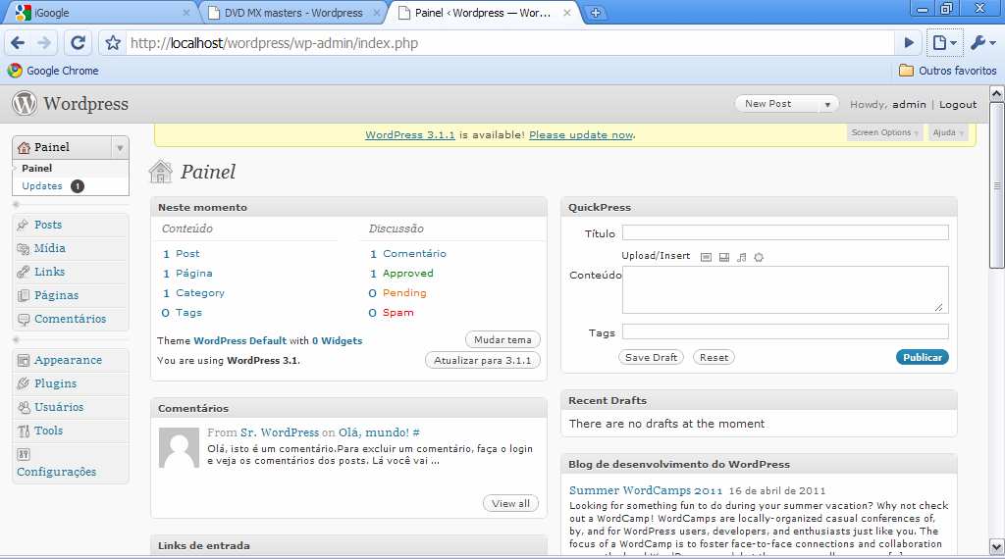Viewport: 1005px width, 559px height.
Task: Select the Painel Wordpress browser tab
Action: tap(482, 12)
